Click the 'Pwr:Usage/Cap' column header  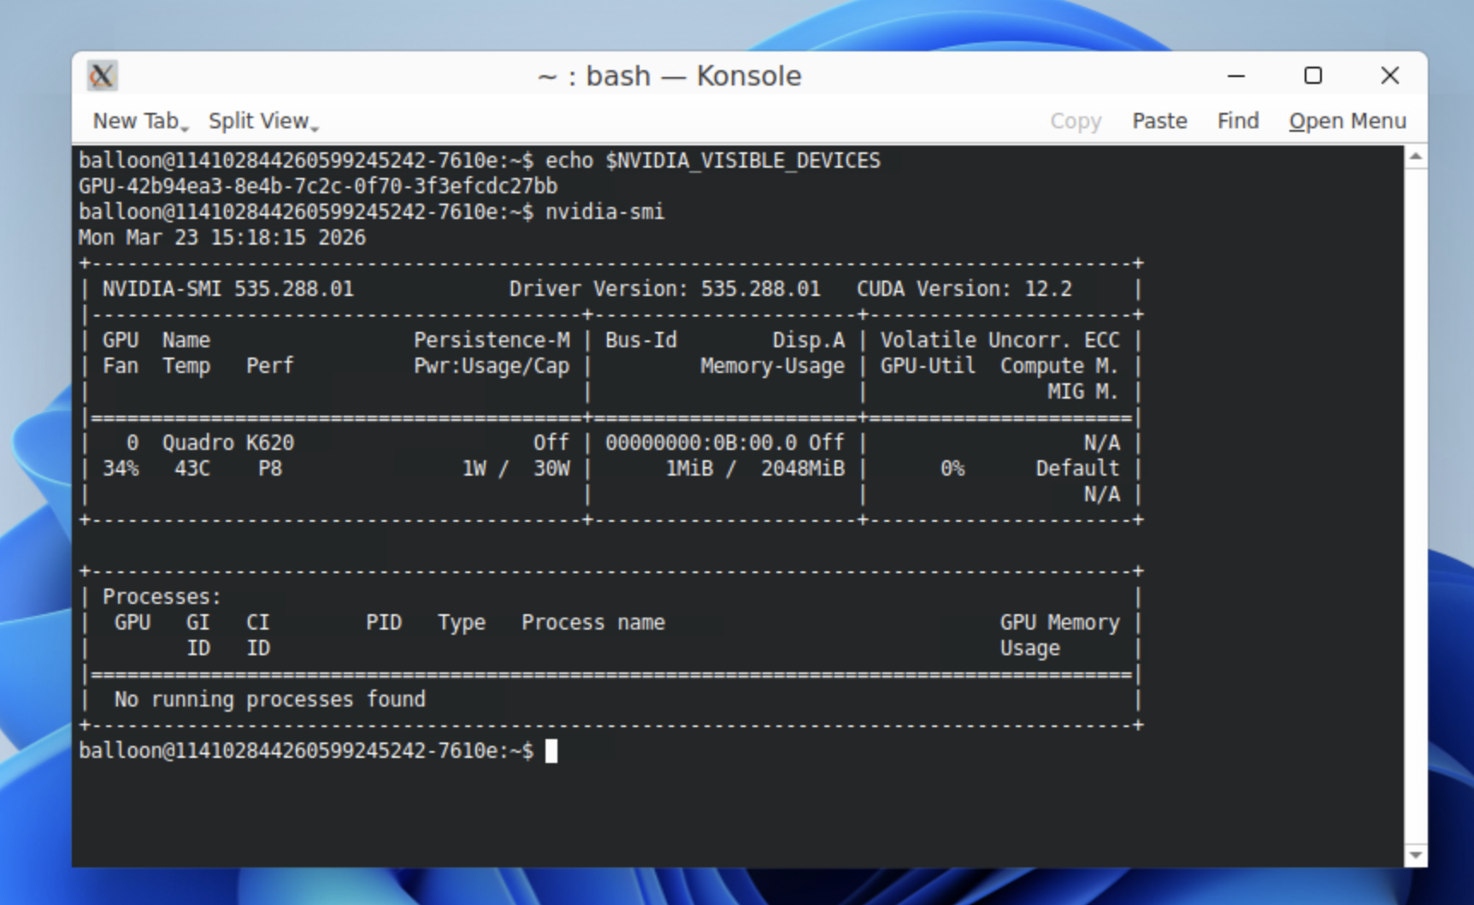pos(492,366)
